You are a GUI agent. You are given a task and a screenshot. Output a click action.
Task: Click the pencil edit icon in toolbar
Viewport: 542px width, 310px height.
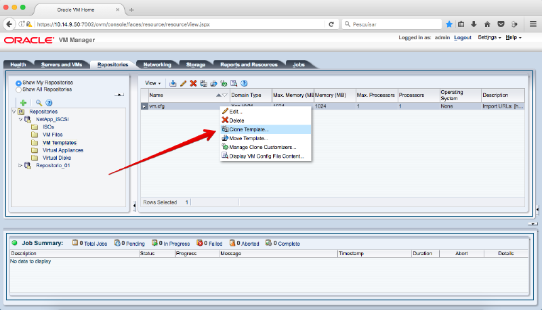183,83
